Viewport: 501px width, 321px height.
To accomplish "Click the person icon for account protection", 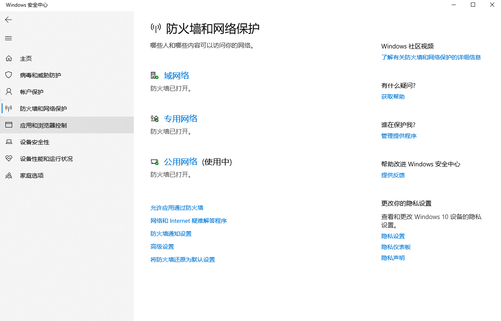I will click(x=9, y=92).
